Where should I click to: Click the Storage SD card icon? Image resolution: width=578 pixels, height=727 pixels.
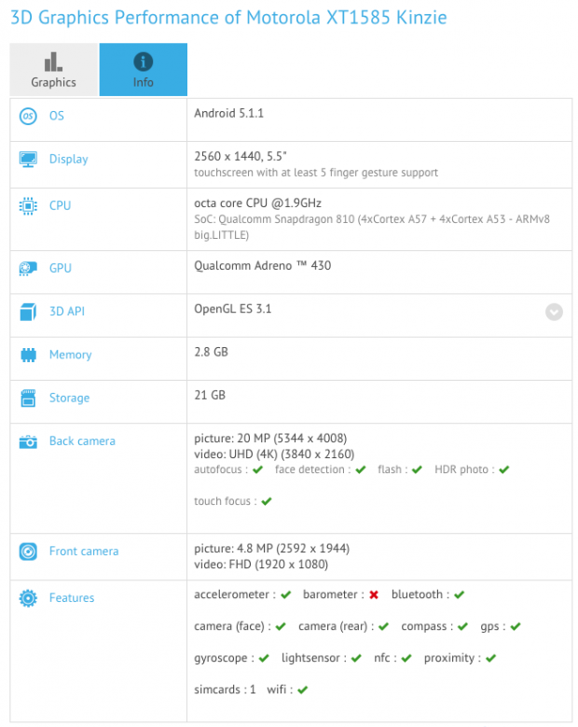click(x=28, y=398)
